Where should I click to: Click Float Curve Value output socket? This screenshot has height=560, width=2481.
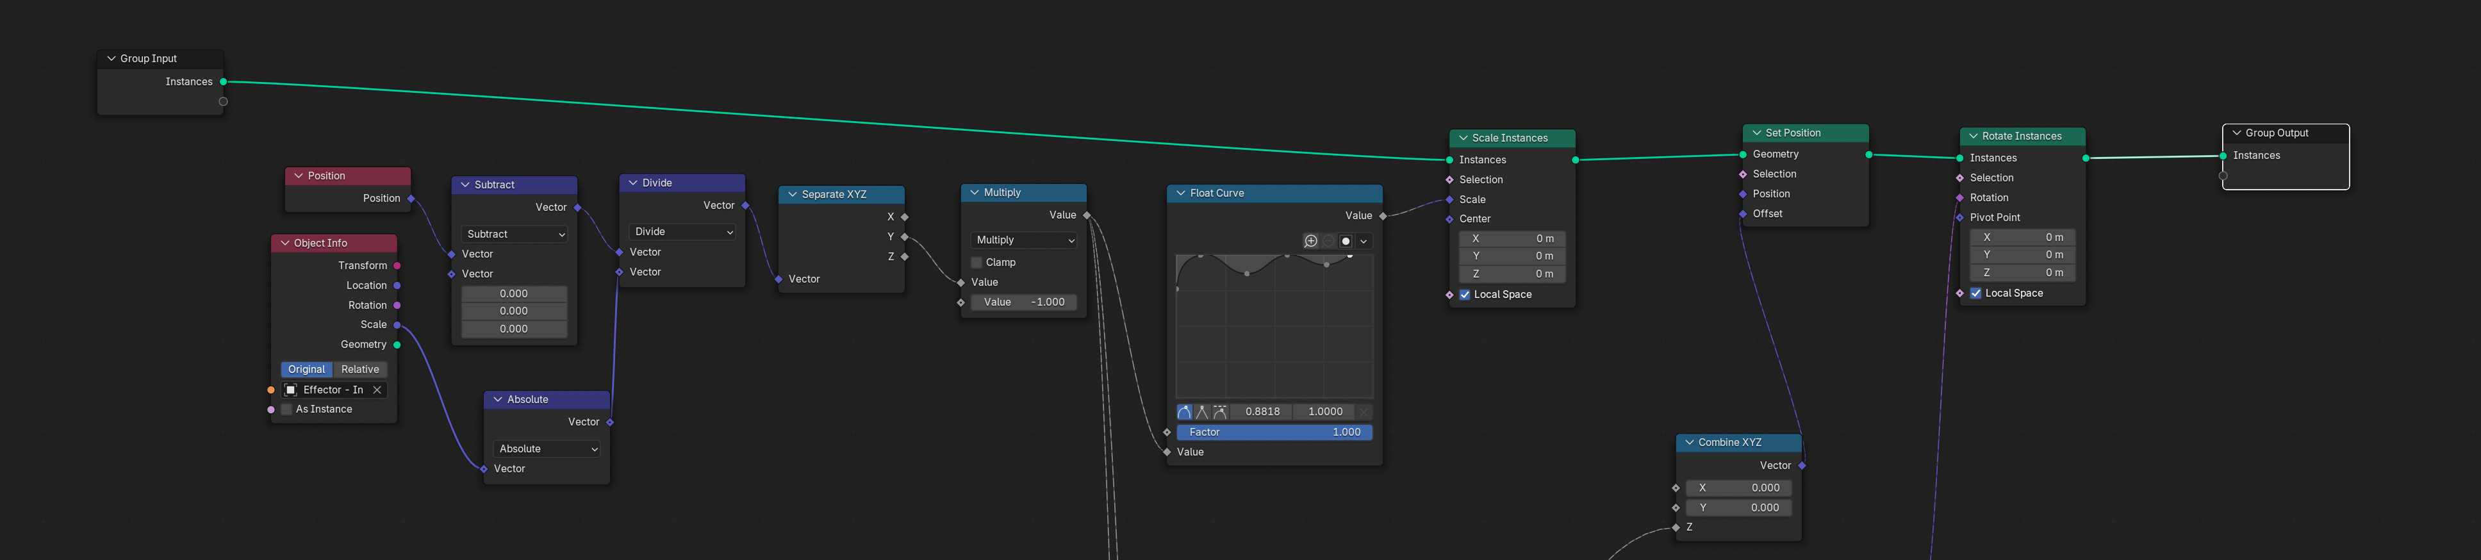pos(1383,217)
